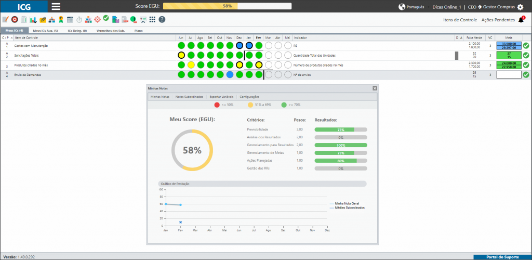
Task: Click the Ações Pendentes link
Action: pos(498,20)
